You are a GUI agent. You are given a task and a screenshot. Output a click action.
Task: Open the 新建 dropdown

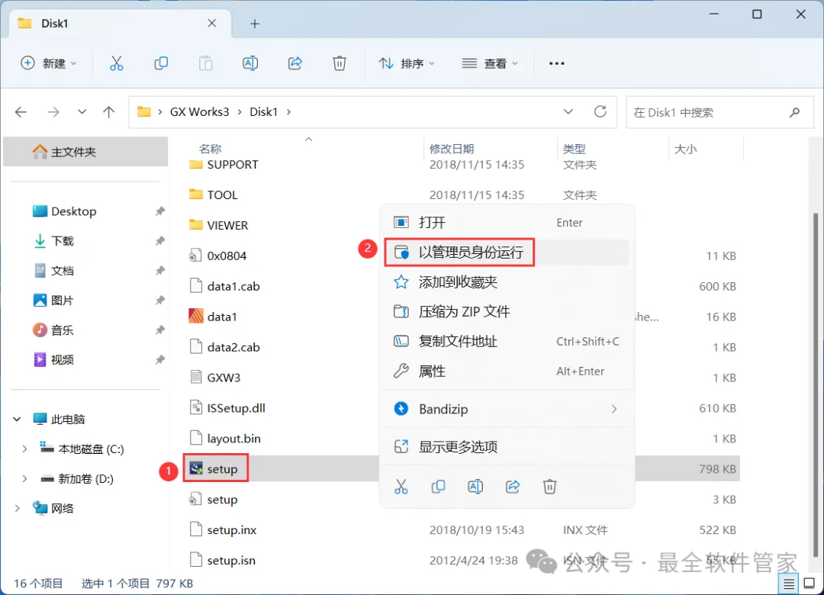pyautogui.click(x=49, y=63)
